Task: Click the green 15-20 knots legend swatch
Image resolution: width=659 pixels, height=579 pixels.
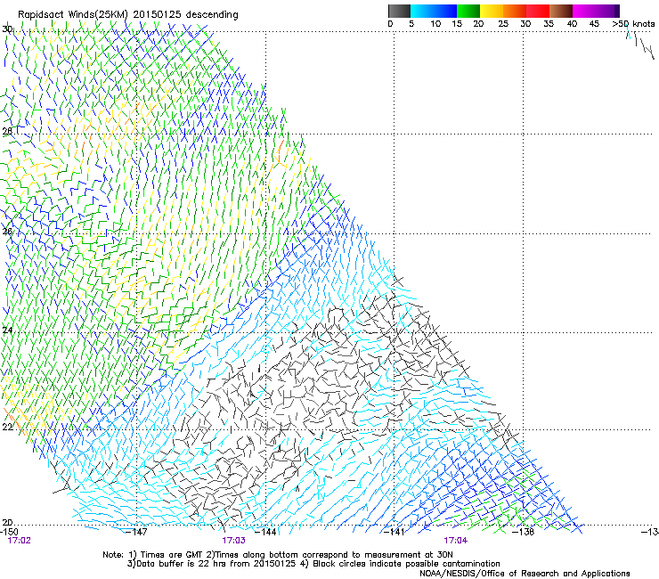Action: [468, 11]
